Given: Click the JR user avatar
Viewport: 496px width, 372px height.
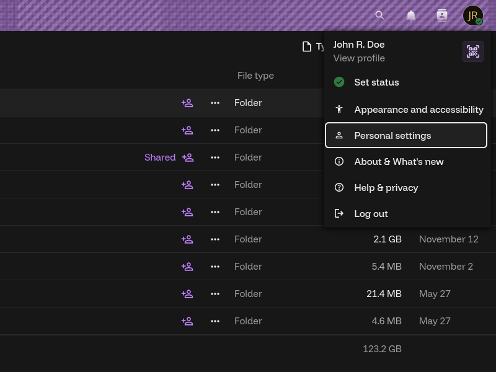Looking at the screenshot, I should click(x=473, y=15).
